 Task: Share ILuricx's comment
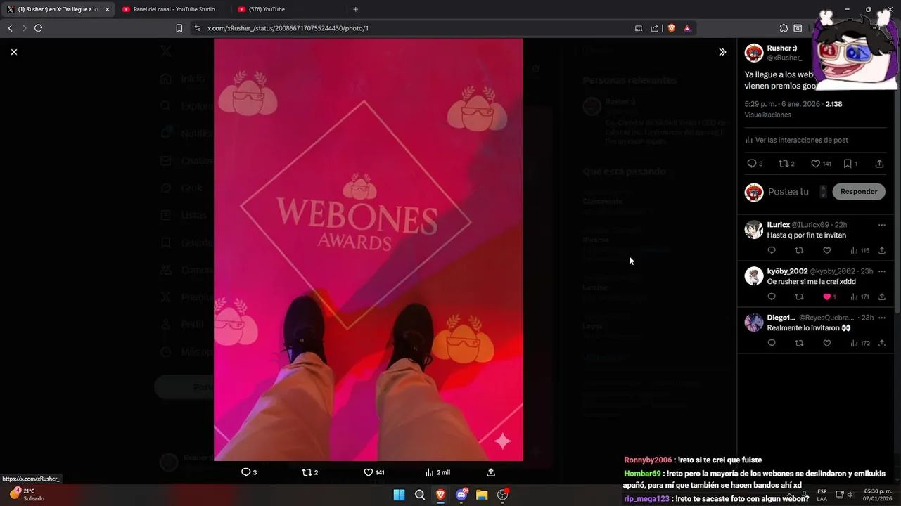click(881, 250)
